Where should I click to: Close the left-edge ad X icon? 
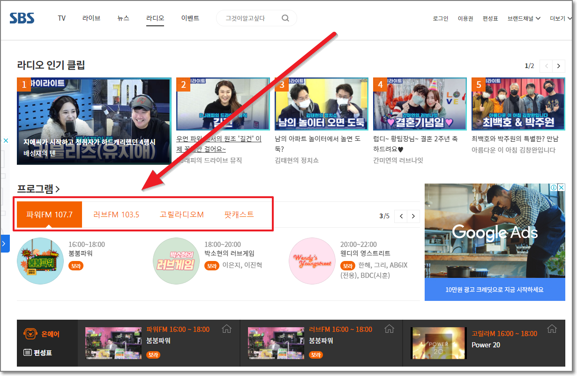(x=6, y=141)
